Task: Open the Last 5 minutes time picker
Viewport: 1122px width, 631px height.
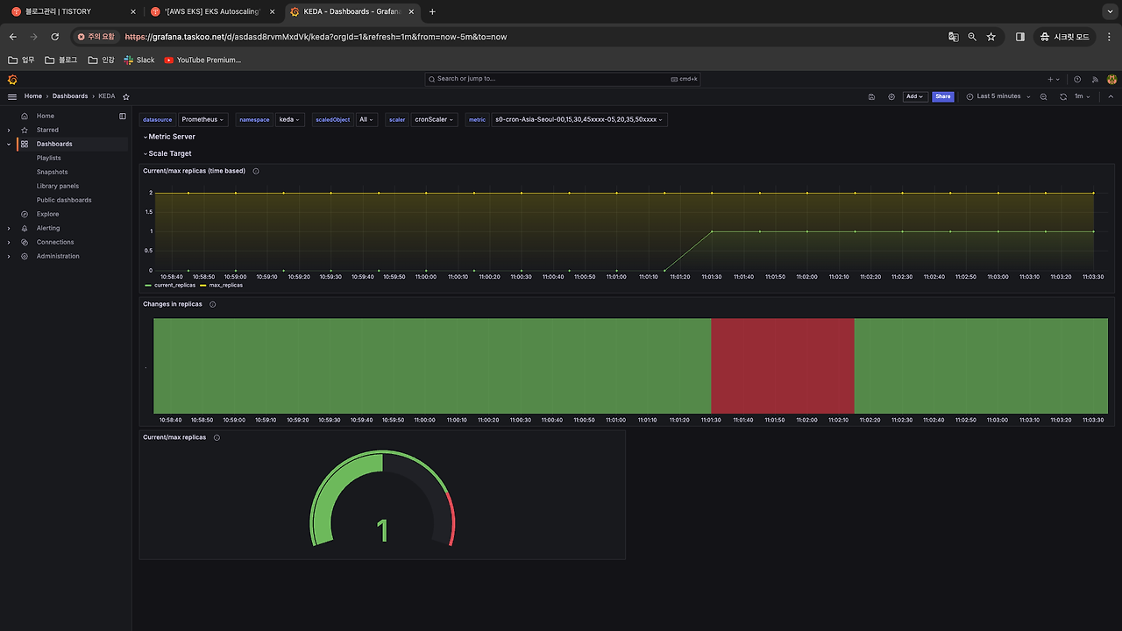Action: pyautogui.click(x=998, y=96)
